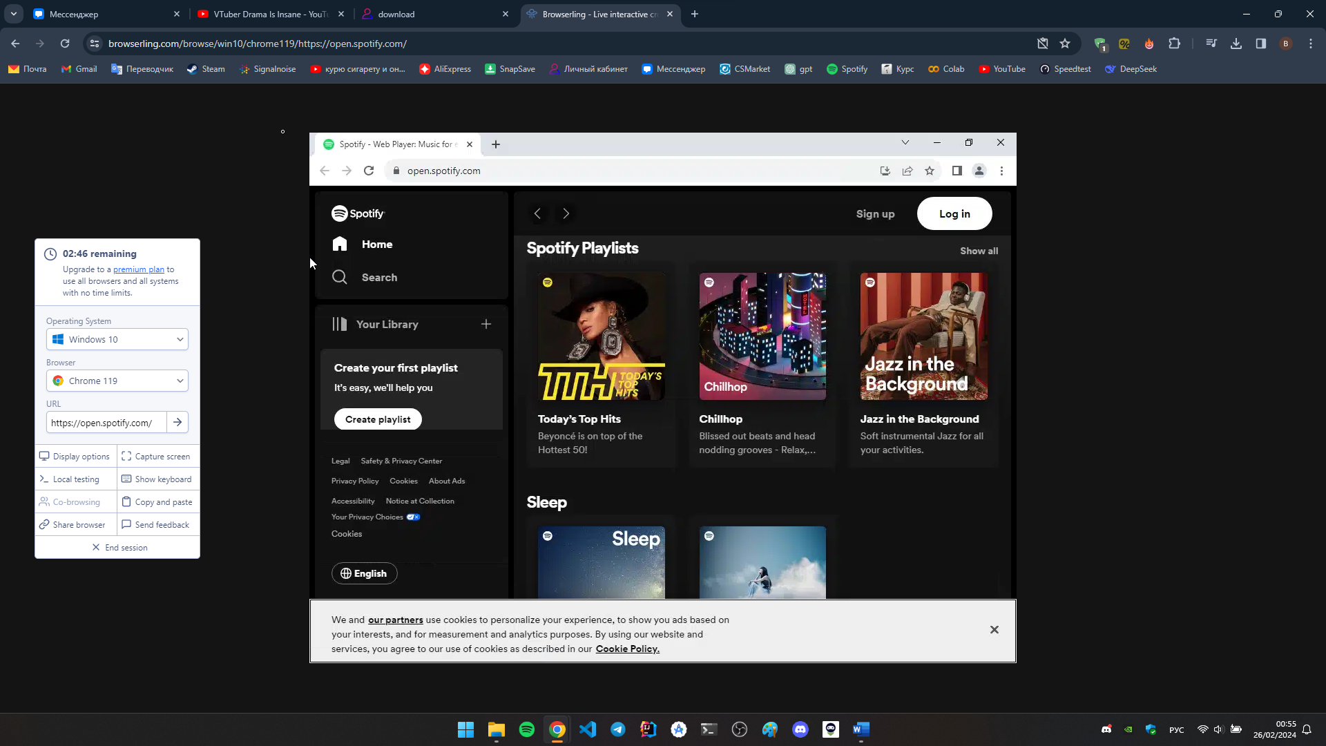Viewport: 1326px width, 746px height.
Task: Click the go arrow next to URL field
Action: point(177,422)
